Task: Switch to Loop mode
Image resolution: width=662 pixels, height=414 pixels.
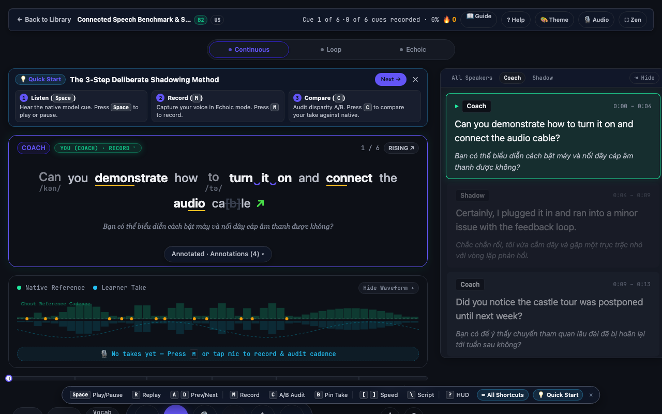Action: (331, 50)
